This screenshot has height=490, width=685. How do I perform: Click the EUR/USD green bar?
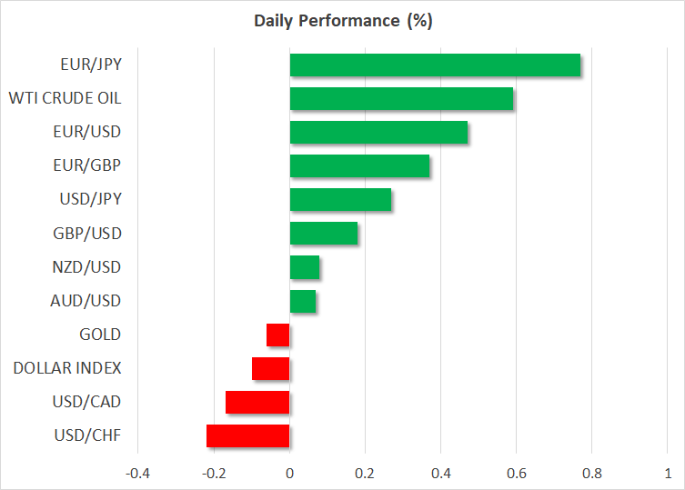[378, 132]
